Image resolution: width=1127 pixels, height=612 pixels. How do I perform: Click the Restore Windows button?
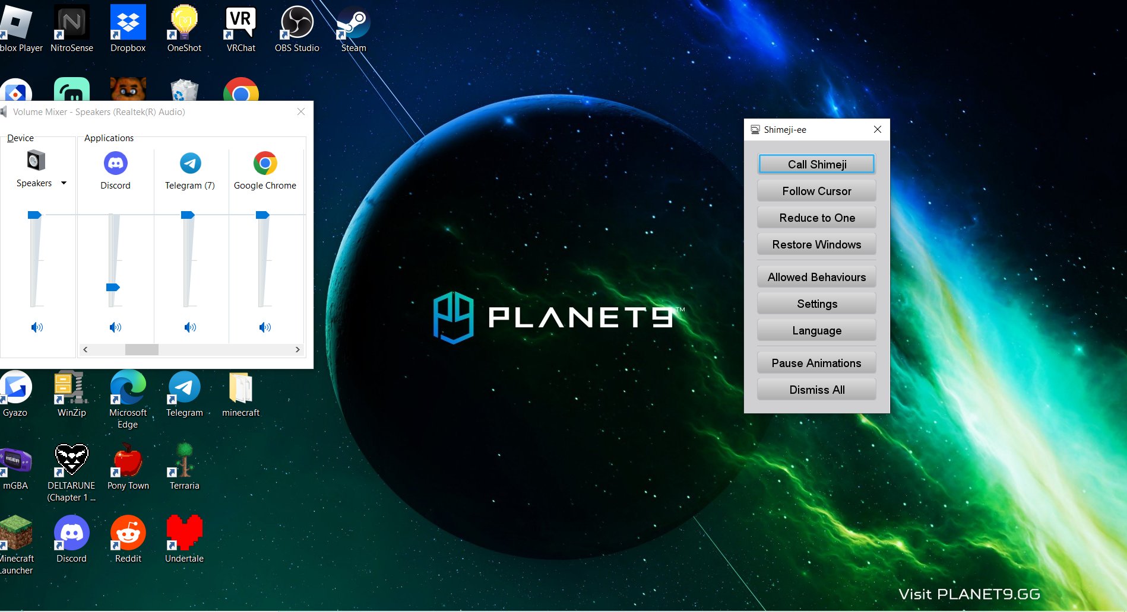pyautogui.click(x=816, y=244)
